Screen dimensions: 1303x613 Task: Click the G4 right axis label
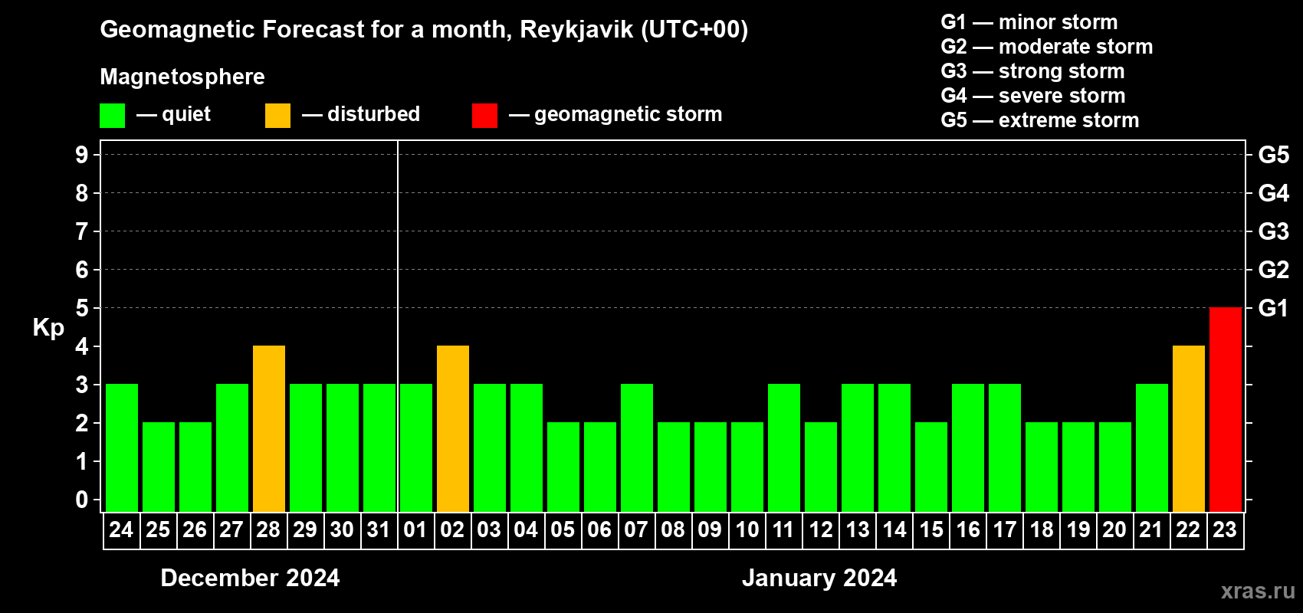point(1274,193)
